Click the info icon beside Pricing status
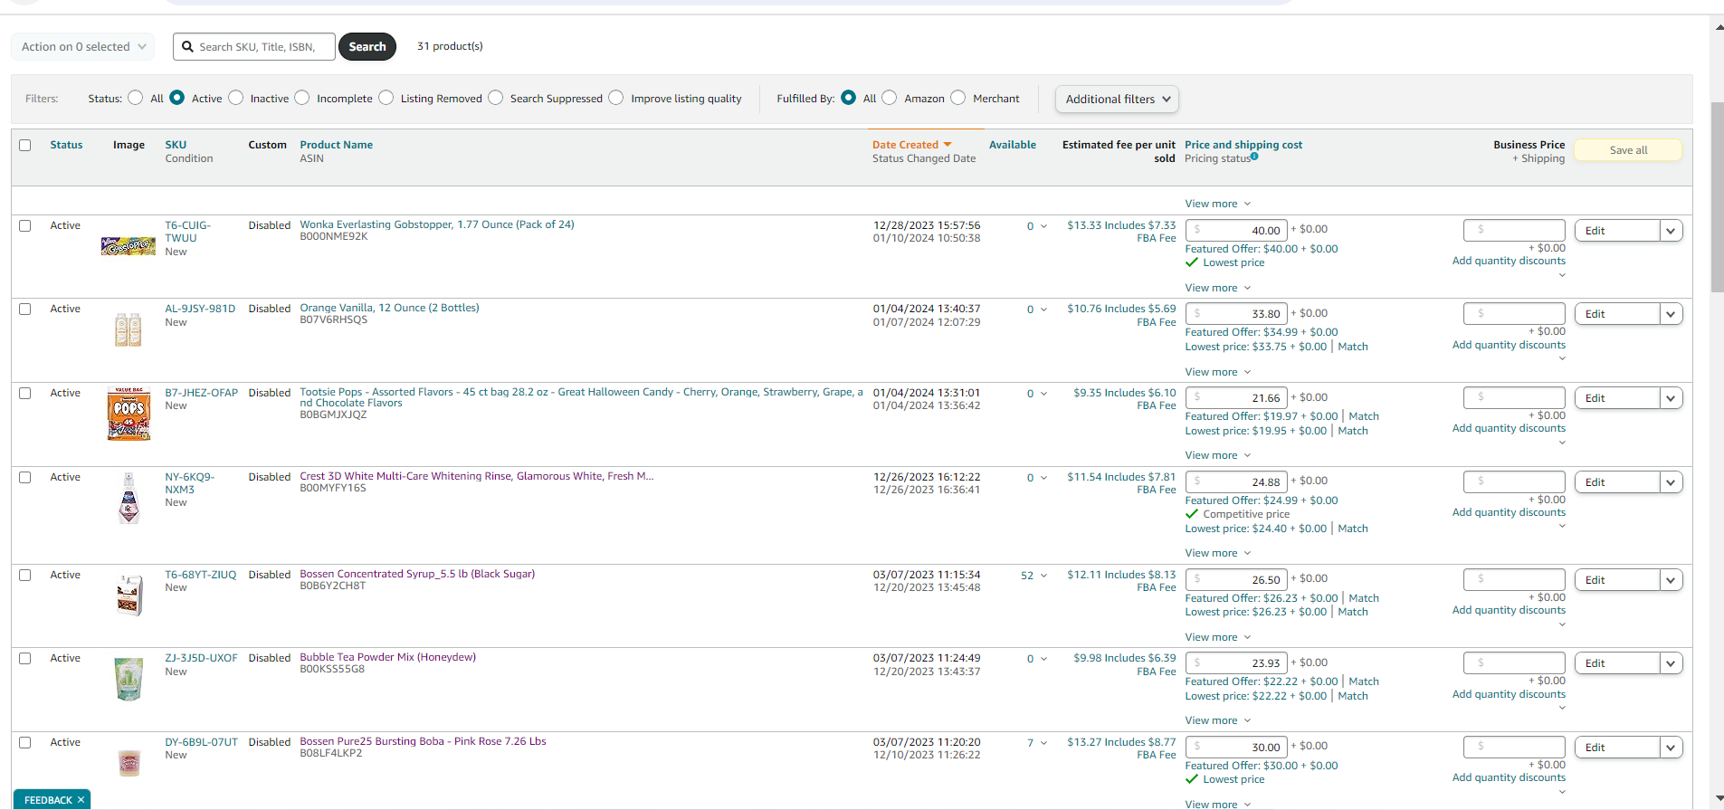The height and width of the screenshot is (810, 1724). point(1254,157)
